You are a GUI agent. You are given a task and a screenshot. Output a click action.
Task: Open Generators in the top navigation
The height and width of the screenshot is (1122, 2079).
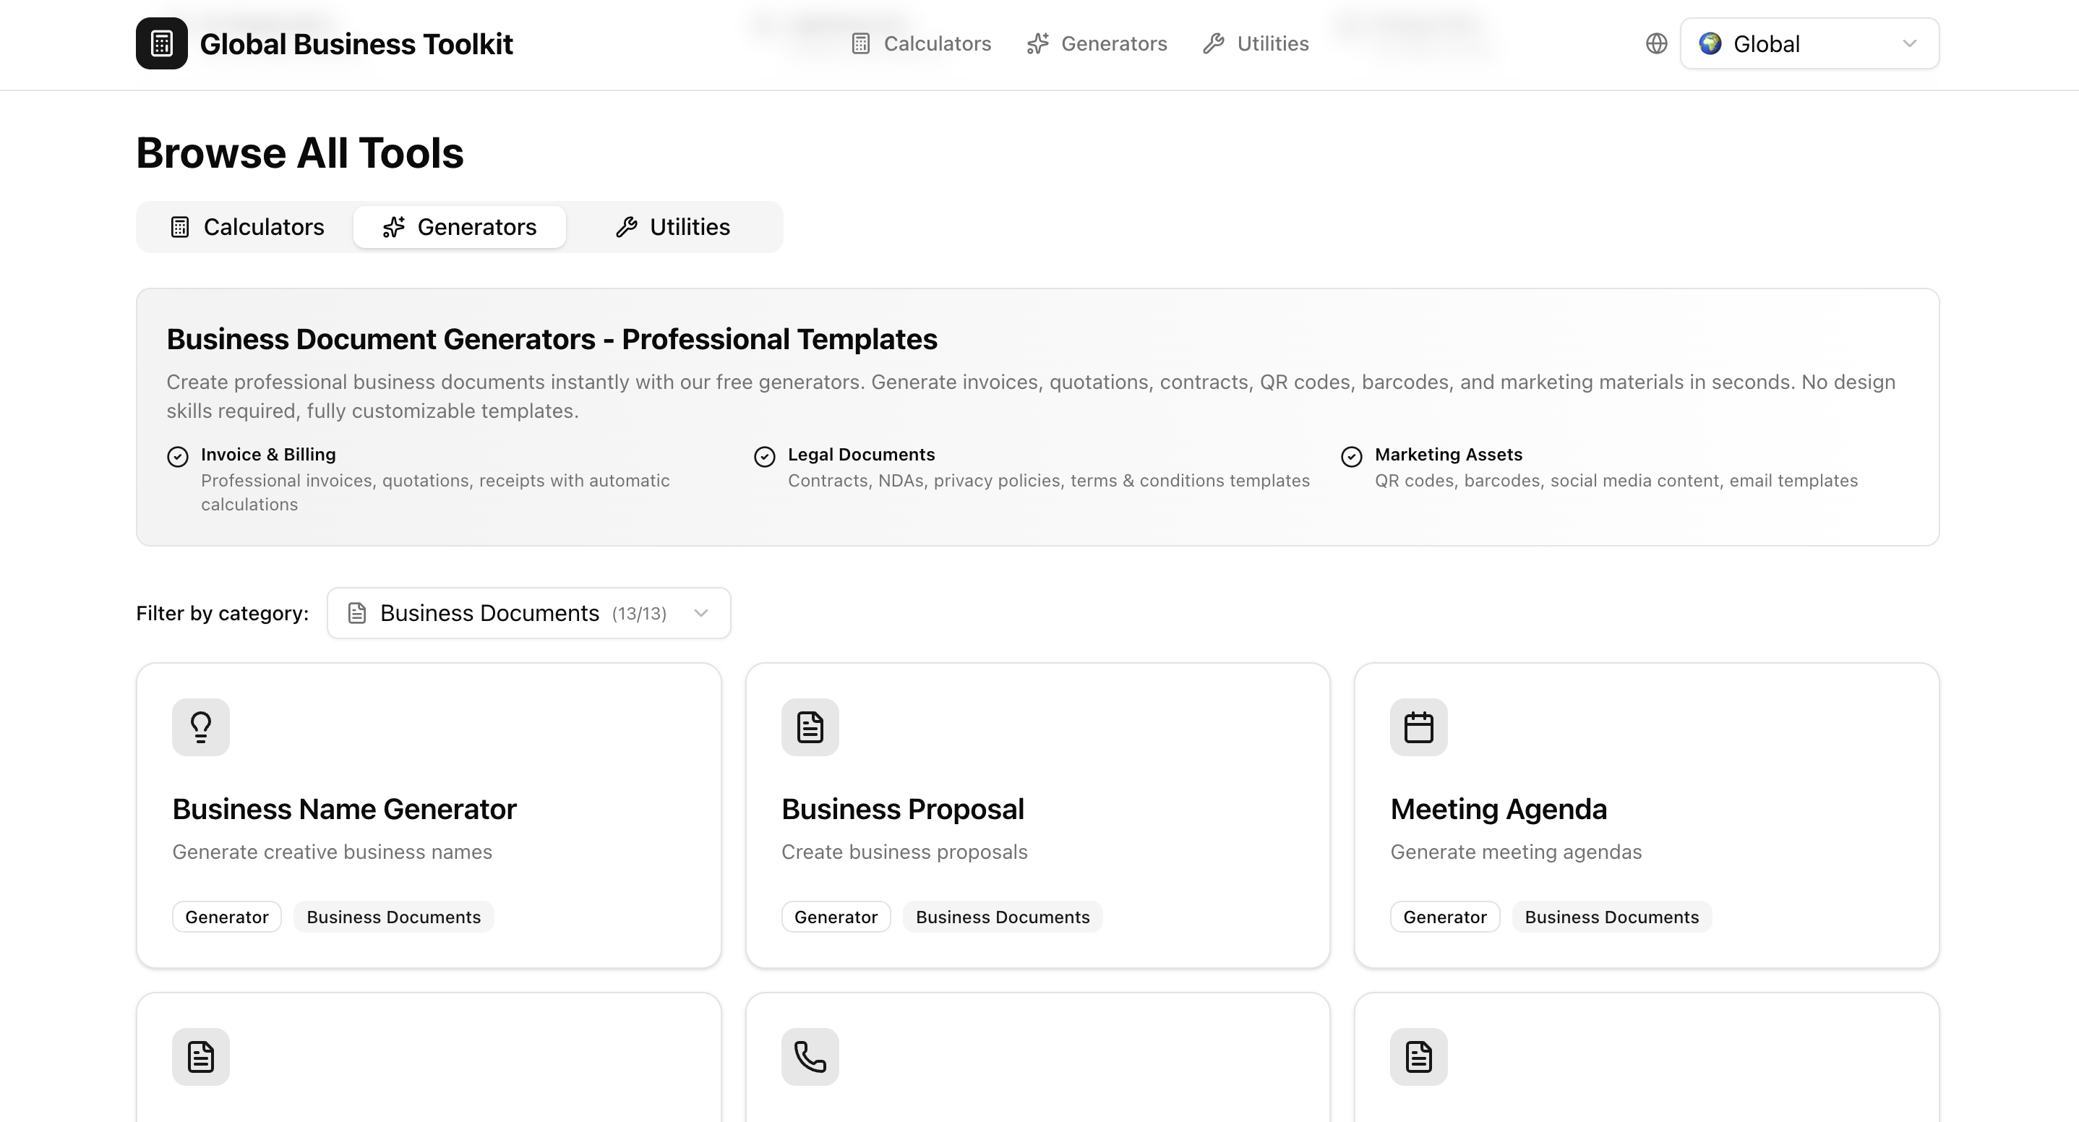tap(1097, 43)
